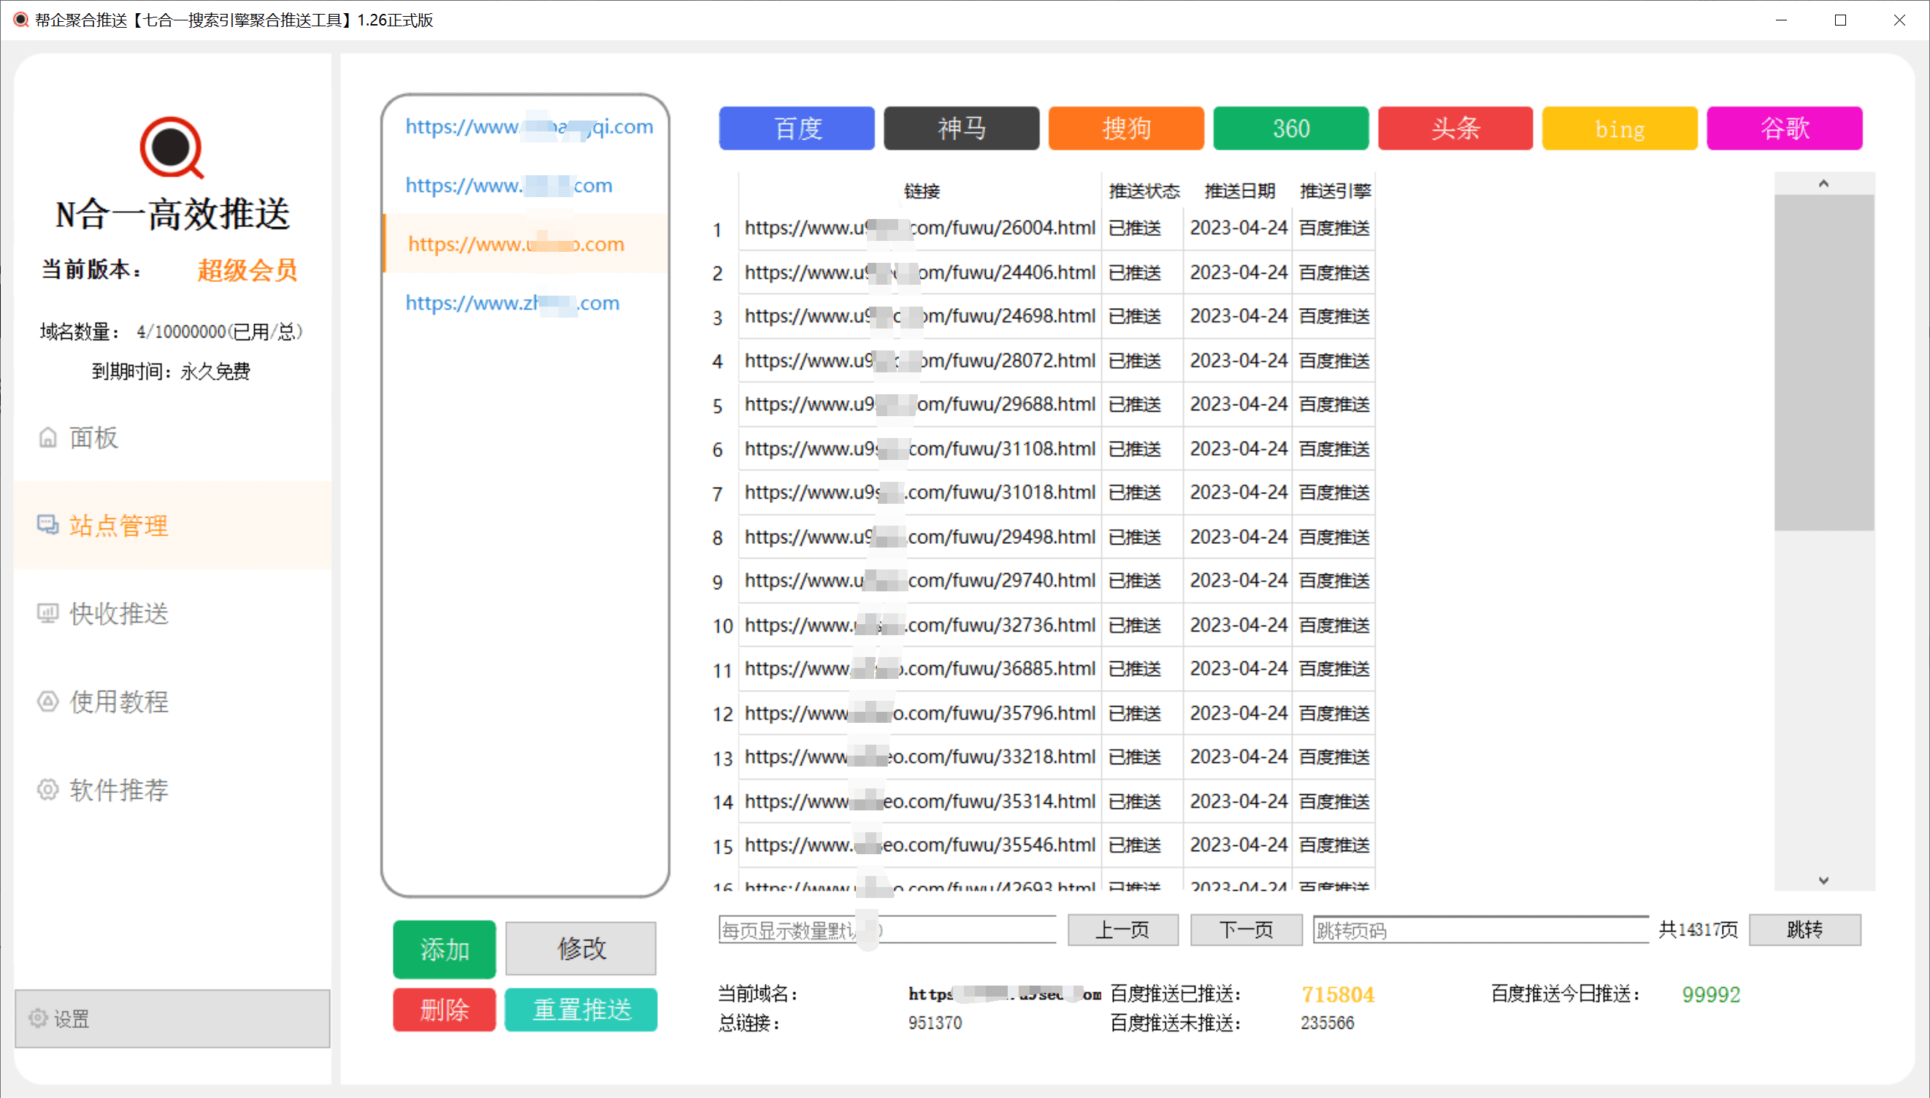
Task: Click the 下一页 next page button
Action: 1246,930
